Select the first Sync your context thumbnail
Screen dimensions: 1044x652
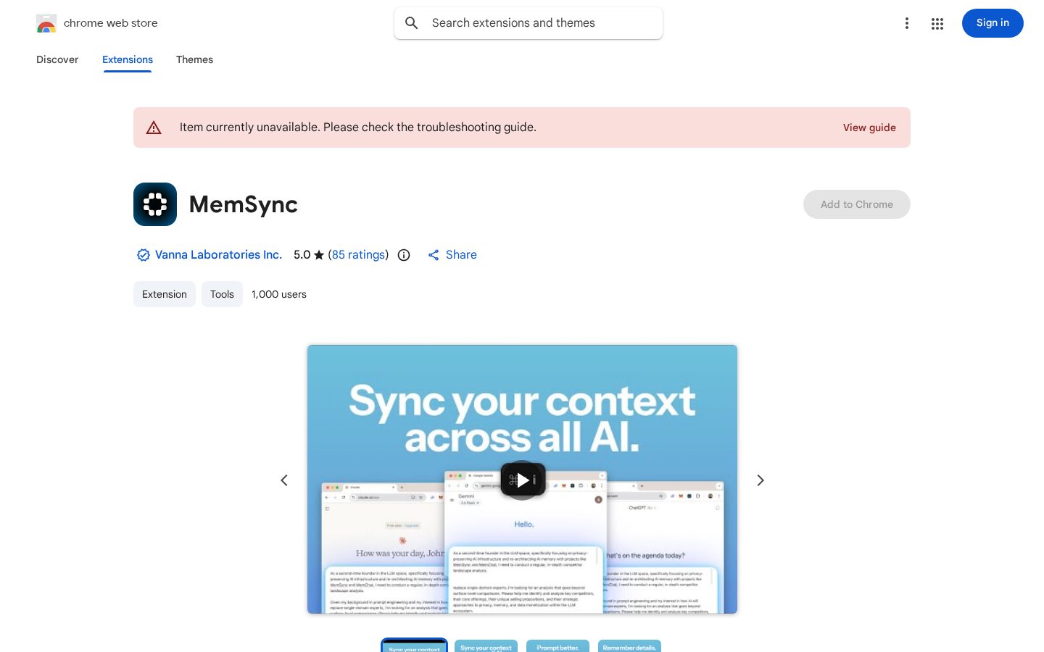(x=414, y=646)
